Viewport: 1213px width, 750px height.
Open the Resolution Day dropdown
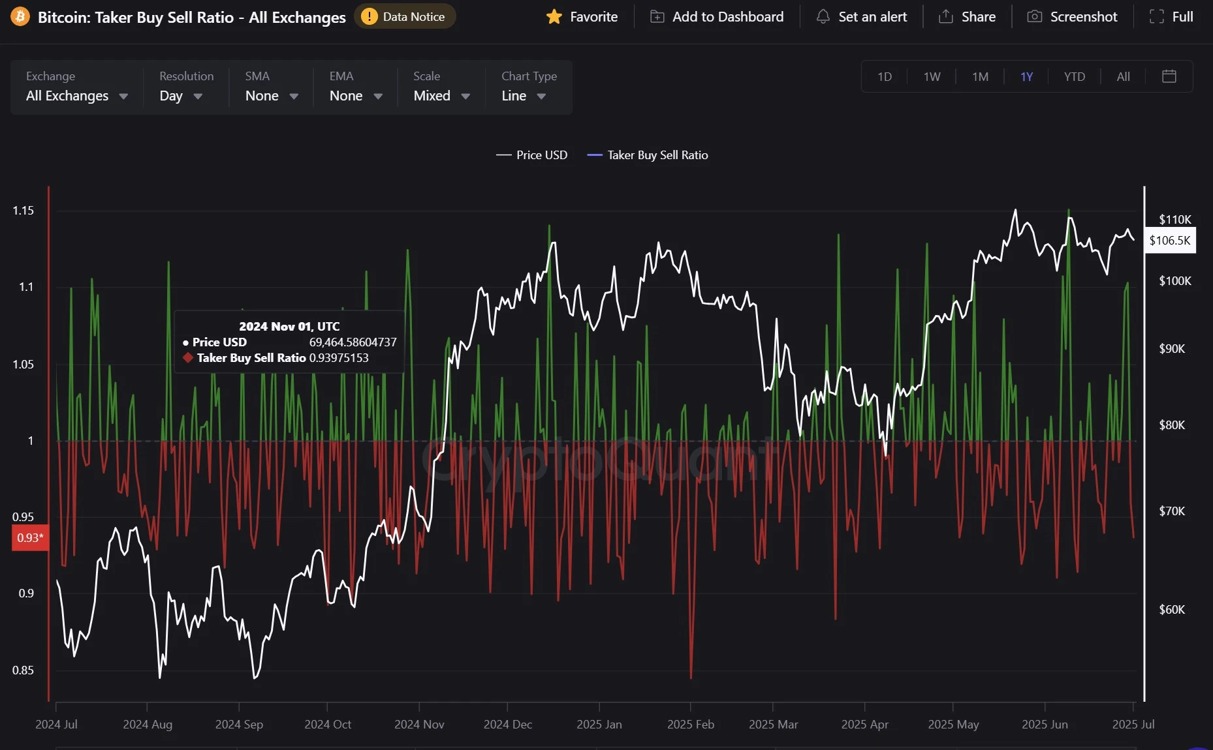tap(181, 96)
